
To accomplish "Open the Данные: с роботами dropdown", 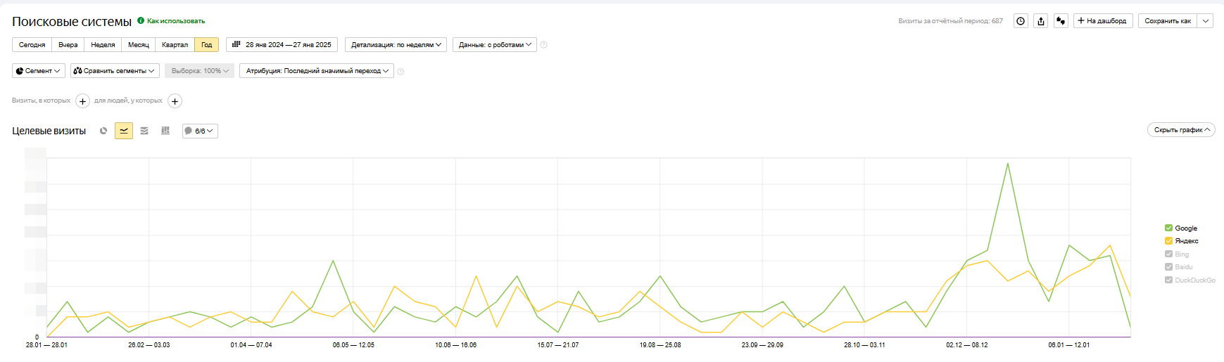I will pyautogui.click(x=494, y=45).
